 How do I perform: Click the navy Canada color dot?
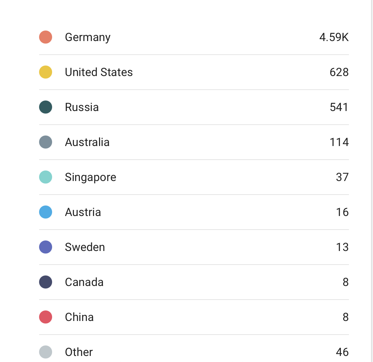pos(45,282)
